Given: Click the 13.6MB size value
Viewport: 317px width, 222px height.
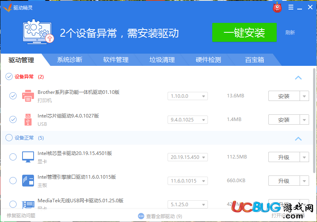Looking at the screenshot, I should click(x=236, y=96).
